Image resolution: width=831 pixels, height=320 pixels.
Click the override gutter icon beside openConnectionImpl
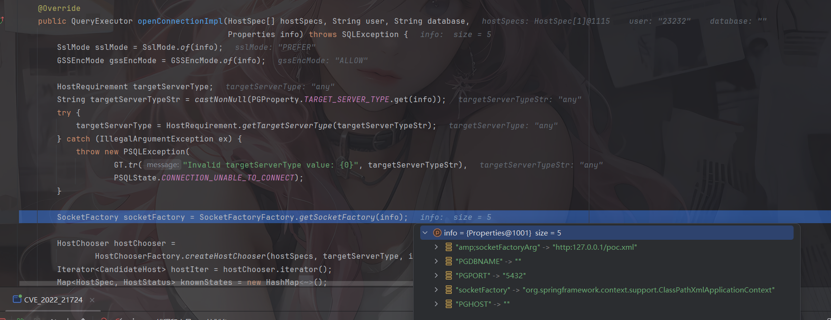point(2,20)
